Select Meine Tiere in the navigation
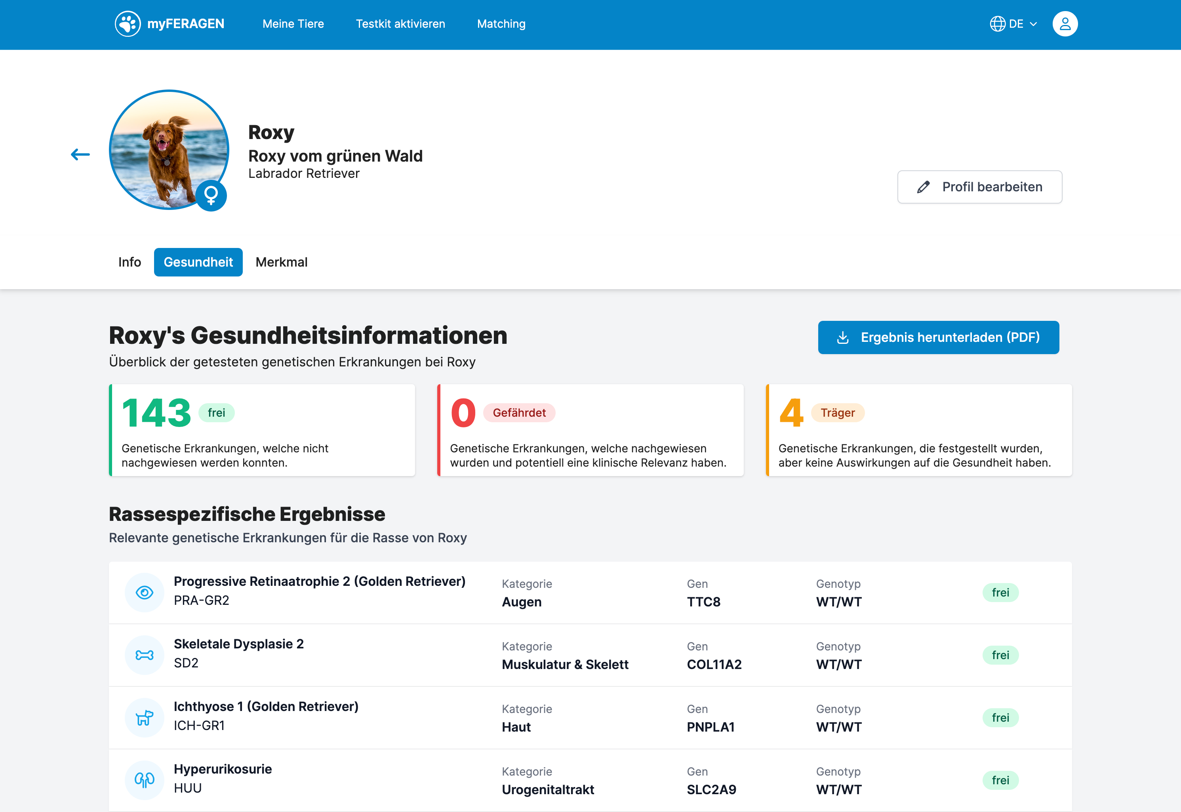This screenshot has height=812, width=1181. click(x=293, y=24)
